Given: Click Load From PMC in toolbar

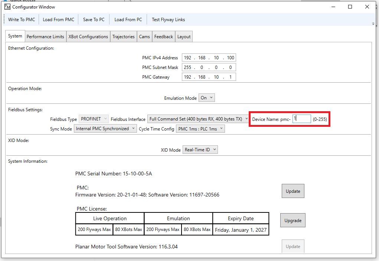Looking at the screenshot, I should click(58, 20).
